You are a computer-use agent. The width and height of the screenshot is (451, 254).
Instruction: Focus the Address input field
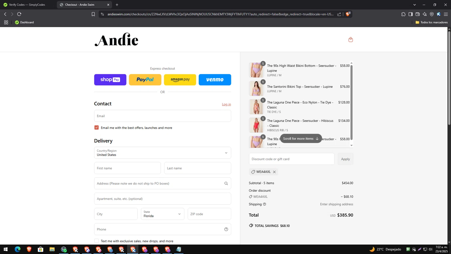pos(162,183)
